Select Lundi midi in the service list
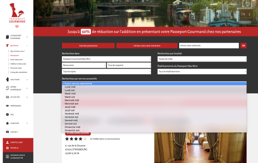The image size is (258, 163). [154, 87]
